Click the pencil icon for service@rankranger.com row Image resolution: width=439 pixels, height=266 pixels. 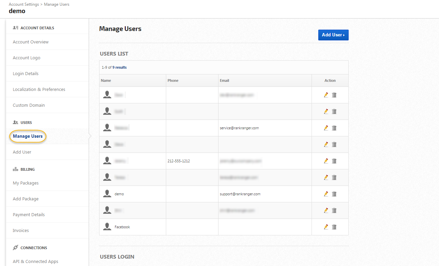point(326,128)
